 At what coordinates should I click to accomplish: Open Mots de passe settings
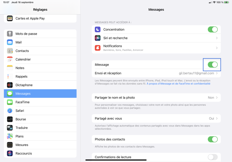(40, 34)
